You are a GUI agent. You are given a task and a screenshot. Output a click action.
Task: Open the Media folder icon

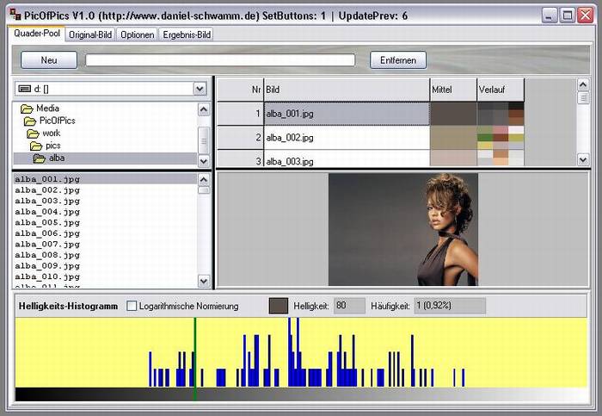[x=27, y=109]
